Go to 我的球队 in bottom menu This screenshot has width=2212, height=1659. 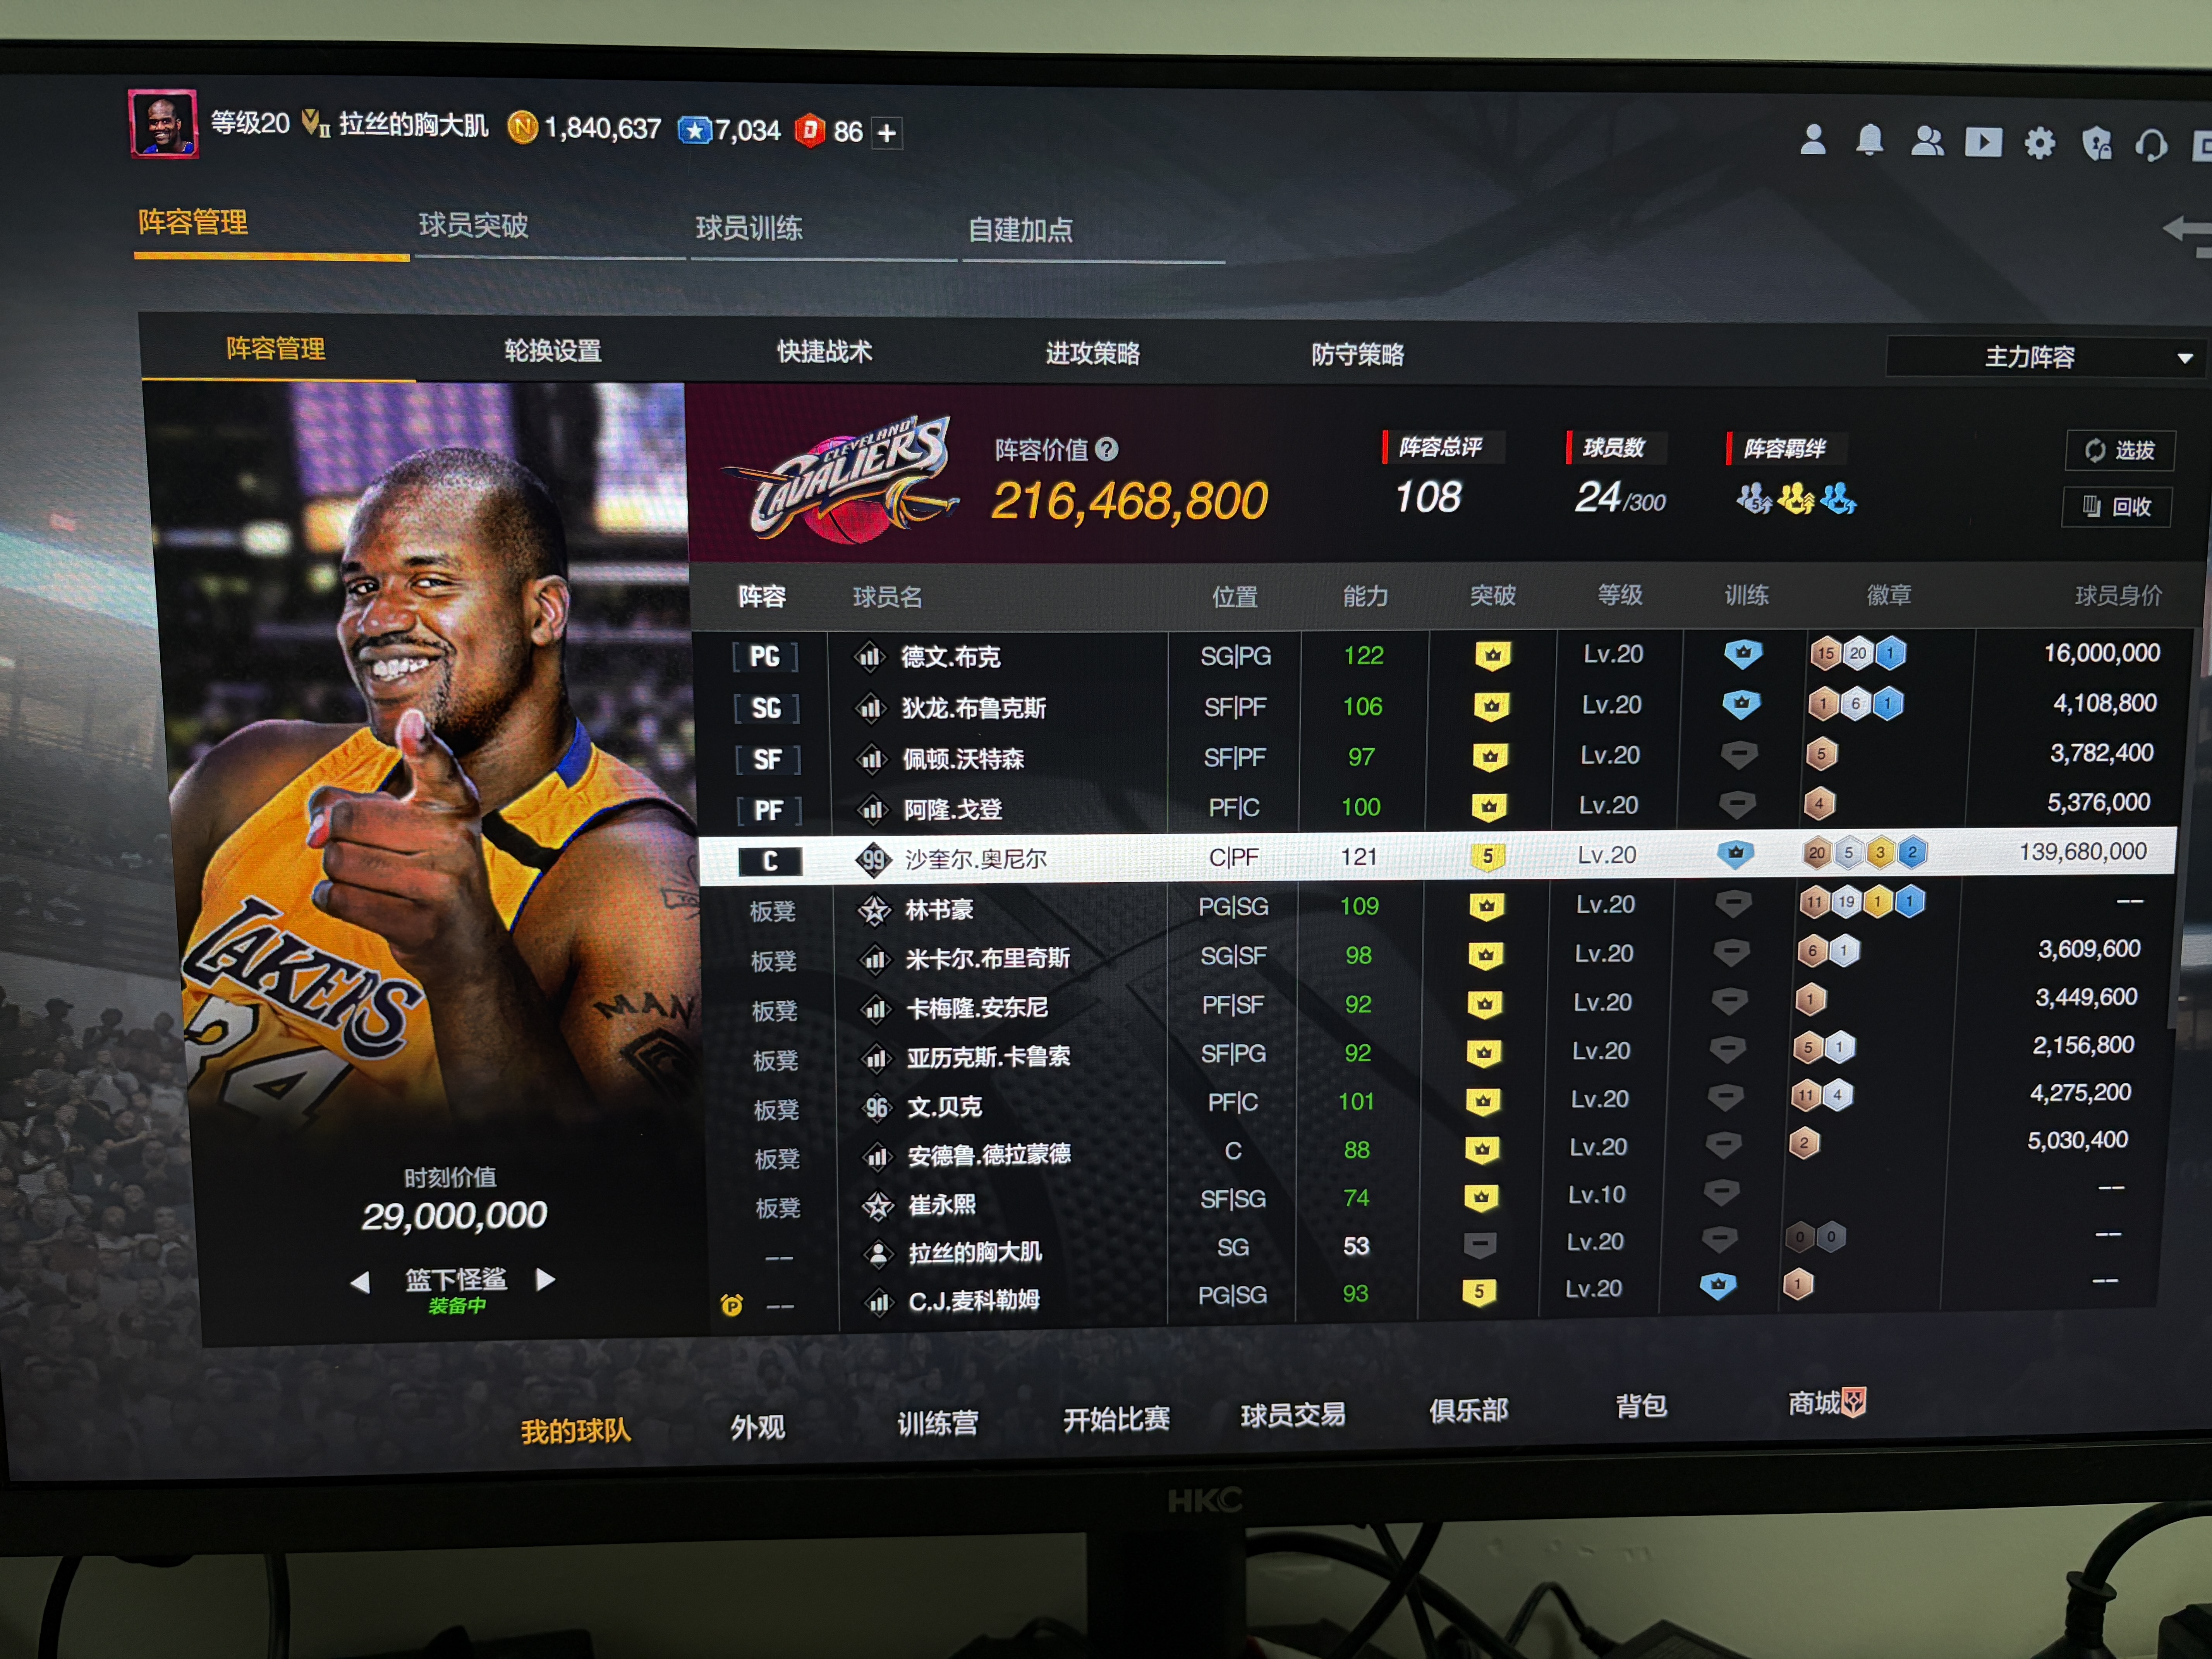click(x=576, y=1431)
